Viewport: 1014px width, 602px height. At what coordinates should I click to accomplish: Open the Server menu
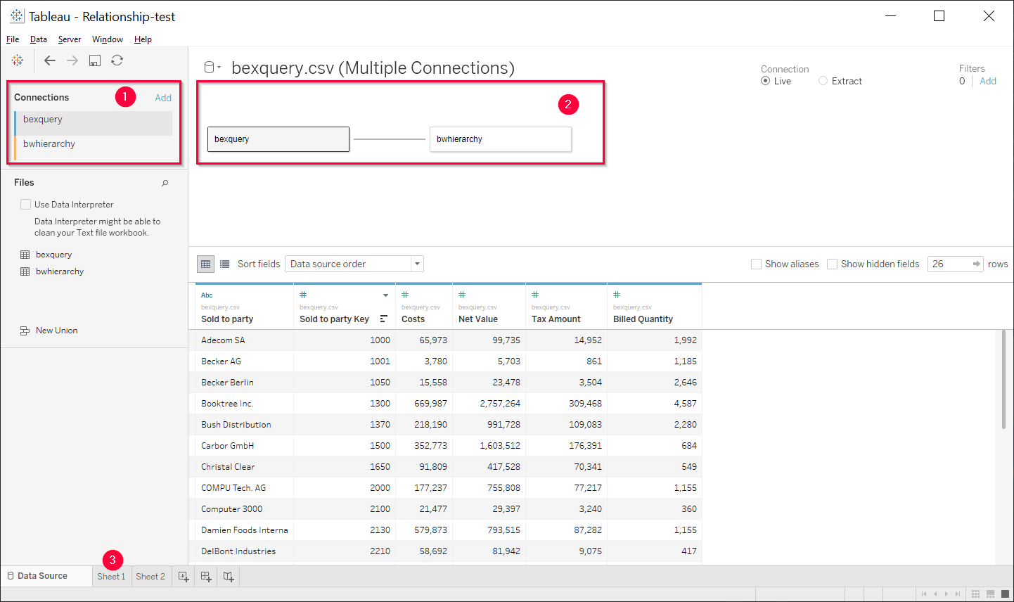pos(70,39)
